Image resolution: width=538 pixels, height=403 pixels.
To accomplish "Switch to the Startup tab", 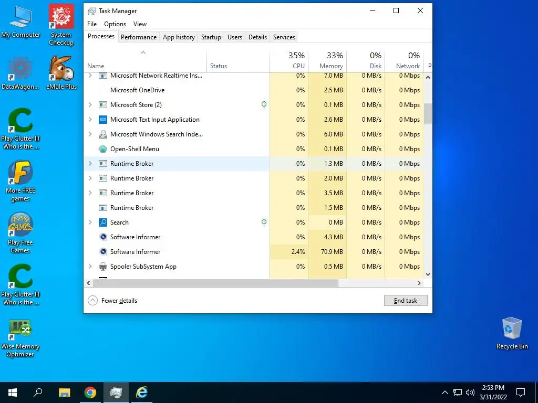I will coord(211,37).
